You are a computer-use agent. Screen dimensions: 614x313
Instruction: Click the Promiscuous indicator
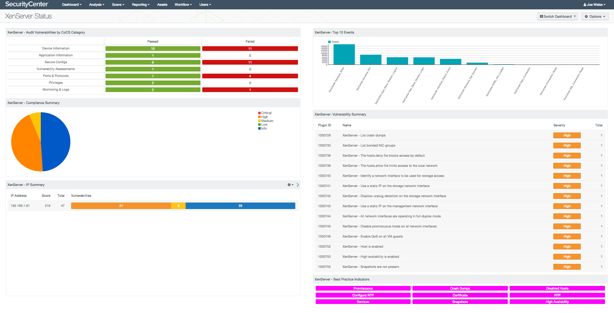[363, 288]
